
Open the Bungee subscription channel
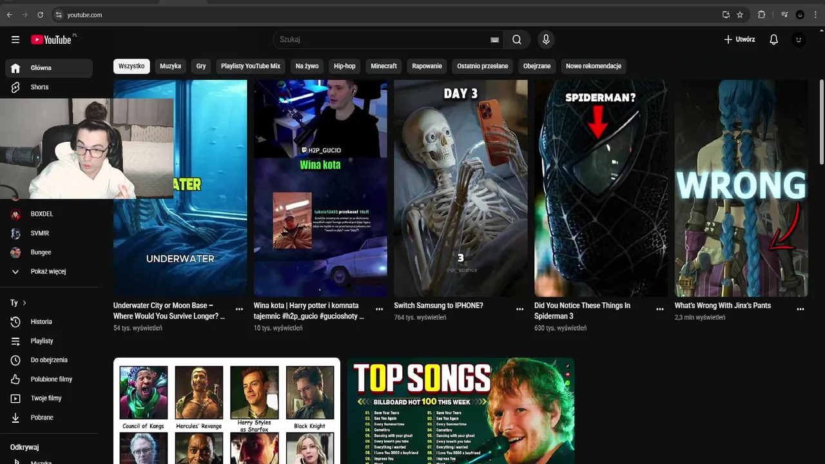[49, 252]
